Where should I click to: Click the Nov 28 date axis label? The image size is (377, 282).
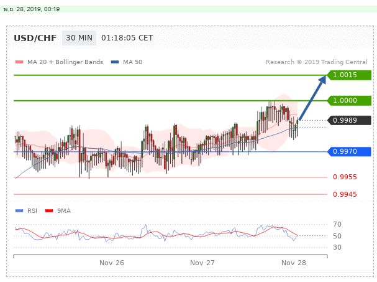point(294,263)
